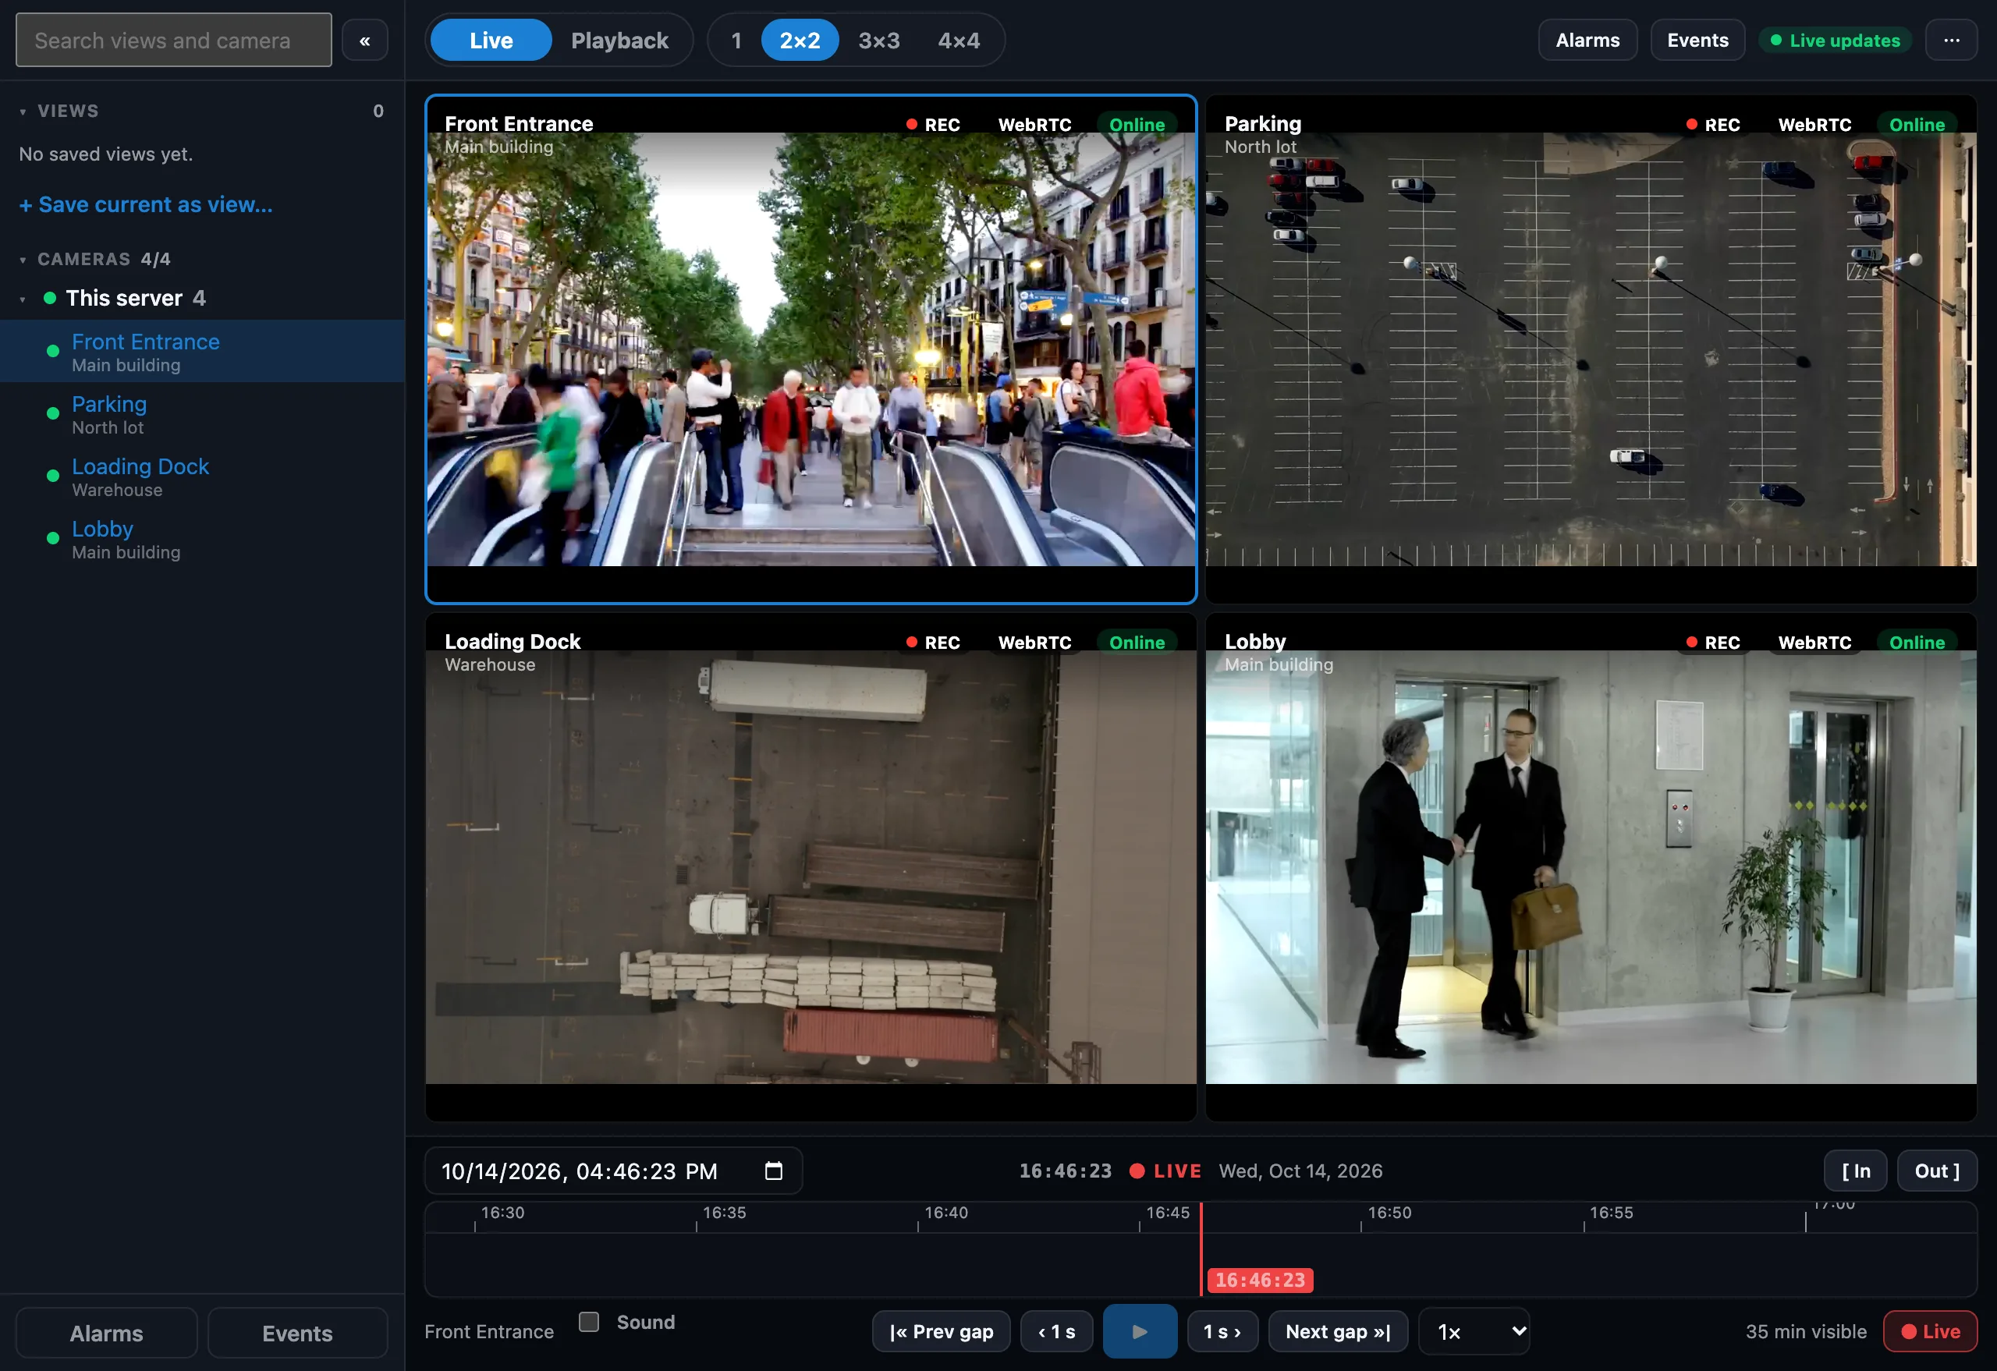Toggle the Live updates indicator
This screenshot has width=1997, height=1371.
[x=1836, y=41]
